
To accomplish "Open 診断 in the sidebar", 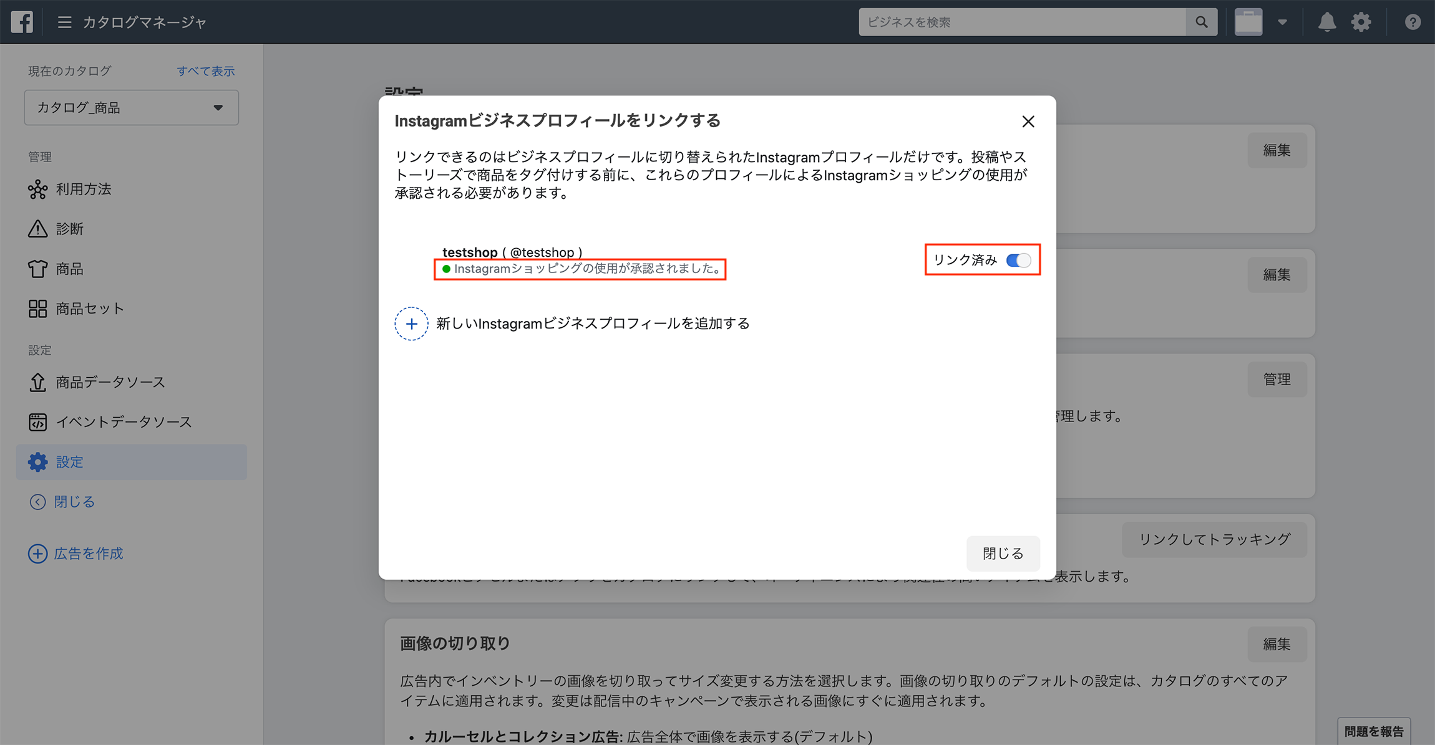I will (x=131, y=229).
